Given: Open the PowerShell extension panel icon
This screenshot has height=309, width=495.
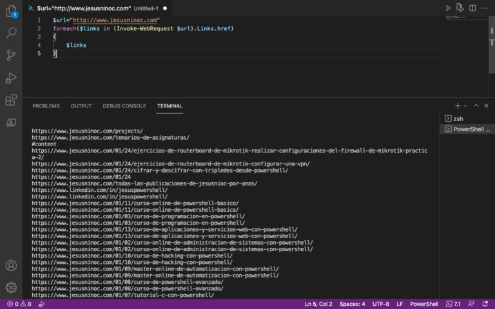Looking at the screenshot, I should 11,122.
